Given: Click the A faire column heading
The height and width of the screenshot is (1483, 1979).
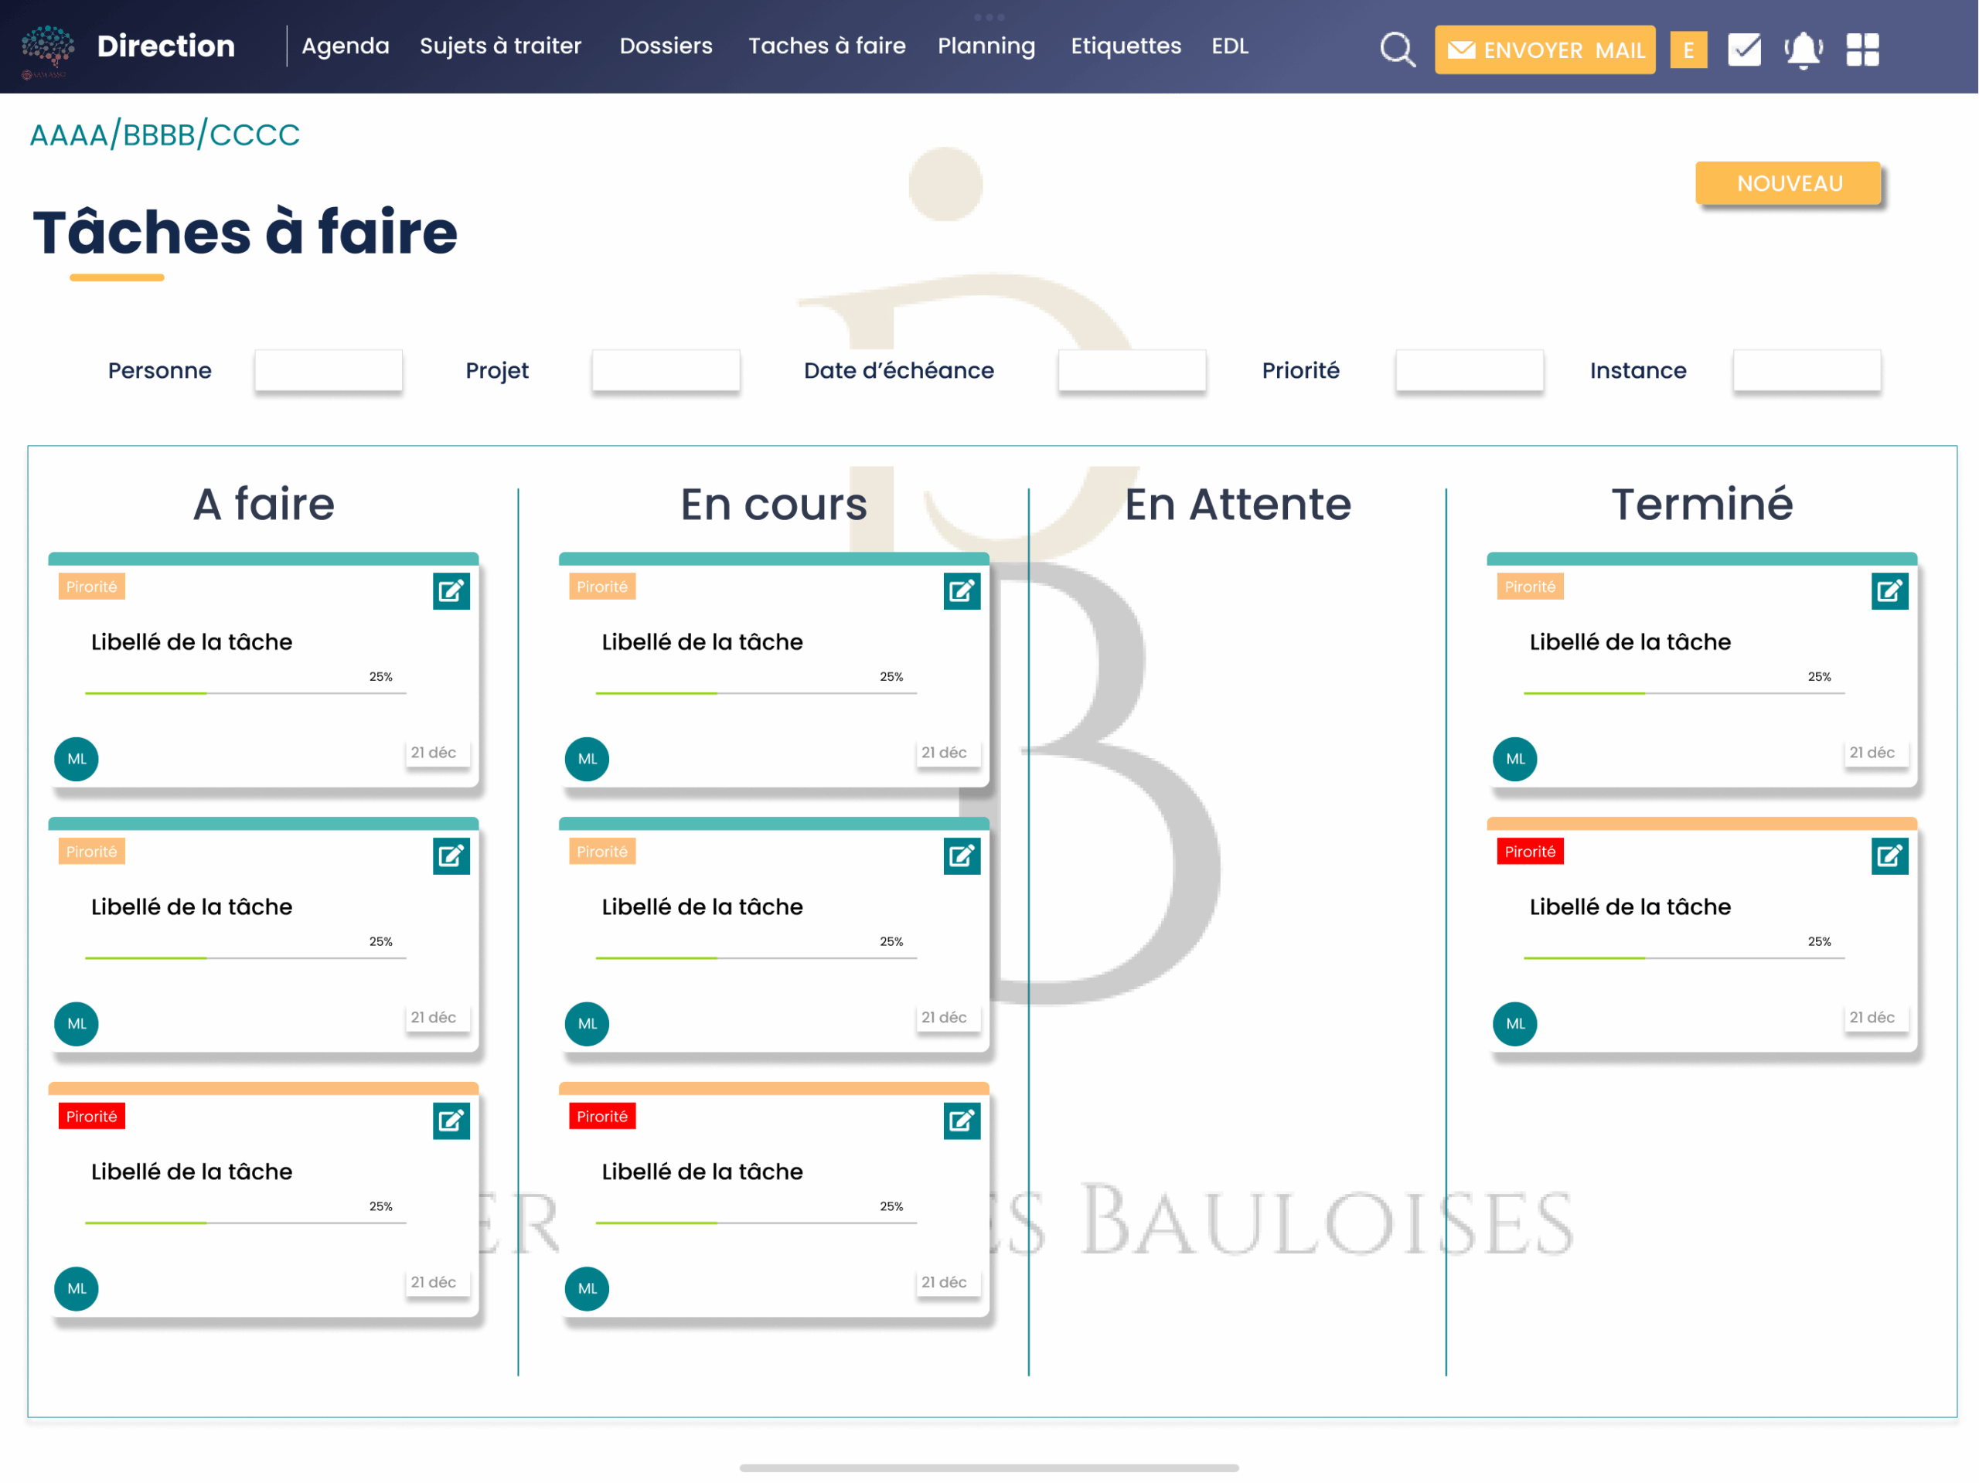Looking at the screenshot, I should click(x=264, y=504).
